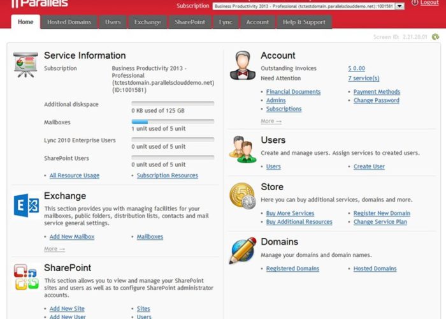Open the Account tab
Image resolution: width=446 pixels, height=319 pixels.
click(257, 22)
